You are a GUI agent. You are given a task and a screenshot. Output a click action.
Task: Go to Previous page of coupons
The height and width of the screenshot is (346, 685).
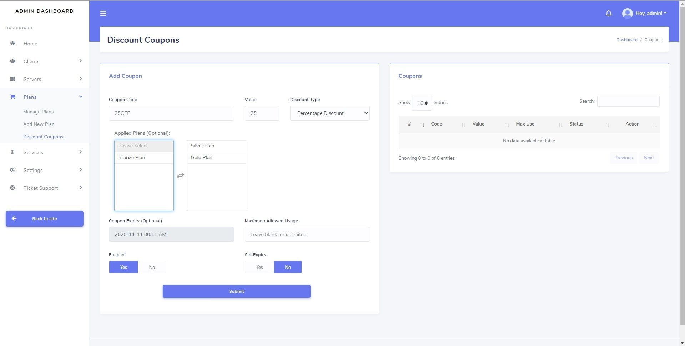click(623, 158)
